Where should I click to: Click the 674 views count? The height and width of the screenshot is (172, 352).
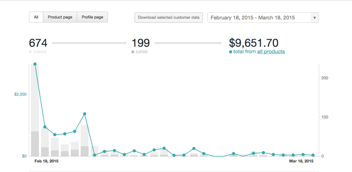(38, 43)
